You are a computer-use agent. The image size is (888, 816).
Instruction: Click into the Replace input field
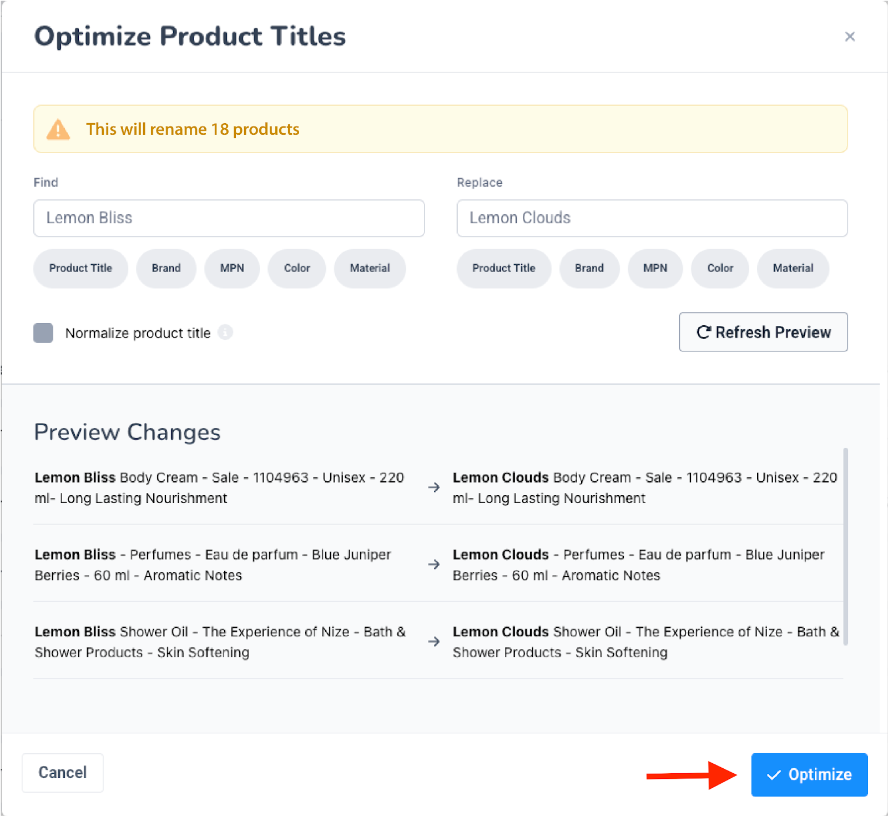(x=652, y=218)
